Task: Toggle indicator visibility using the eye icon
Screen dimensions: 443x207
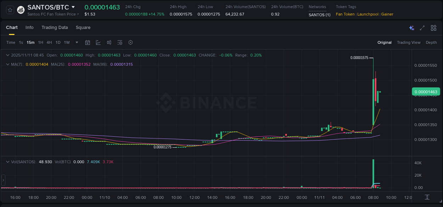Action: tap(119, 42)
